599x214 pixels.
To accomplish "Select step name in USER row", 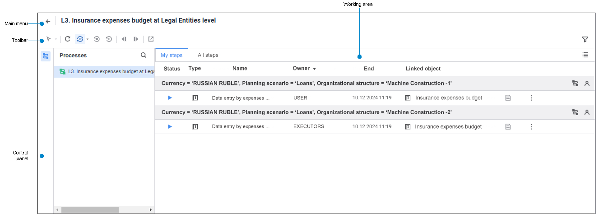I will click(241, 98).
